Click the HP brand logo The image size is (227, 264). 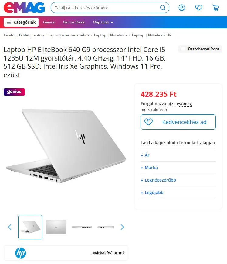coord(21,253)
